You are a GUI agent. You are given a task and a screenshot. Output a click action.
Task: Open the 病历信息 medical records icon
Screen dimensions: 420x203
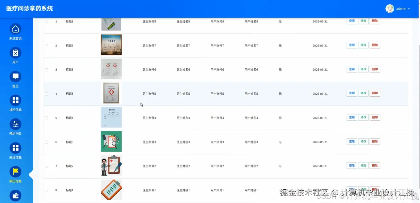click(15, 172)
